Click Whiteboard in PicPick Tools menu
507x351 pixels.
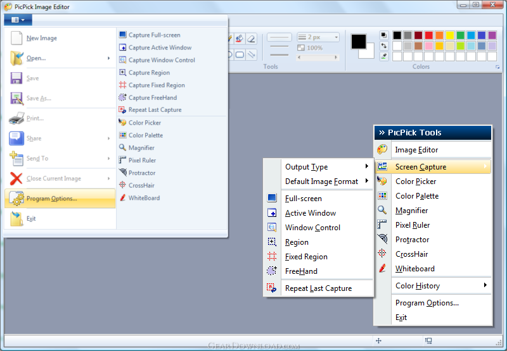(433, 268)
